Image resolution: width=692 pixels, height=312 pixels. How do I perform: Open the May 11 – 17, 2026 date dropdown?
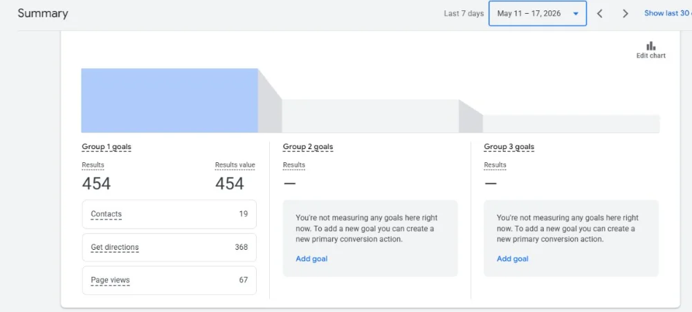coord(538,14)
